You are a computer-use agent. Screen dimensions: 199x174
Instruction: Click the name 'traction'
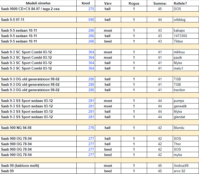(x=179, y=90)
